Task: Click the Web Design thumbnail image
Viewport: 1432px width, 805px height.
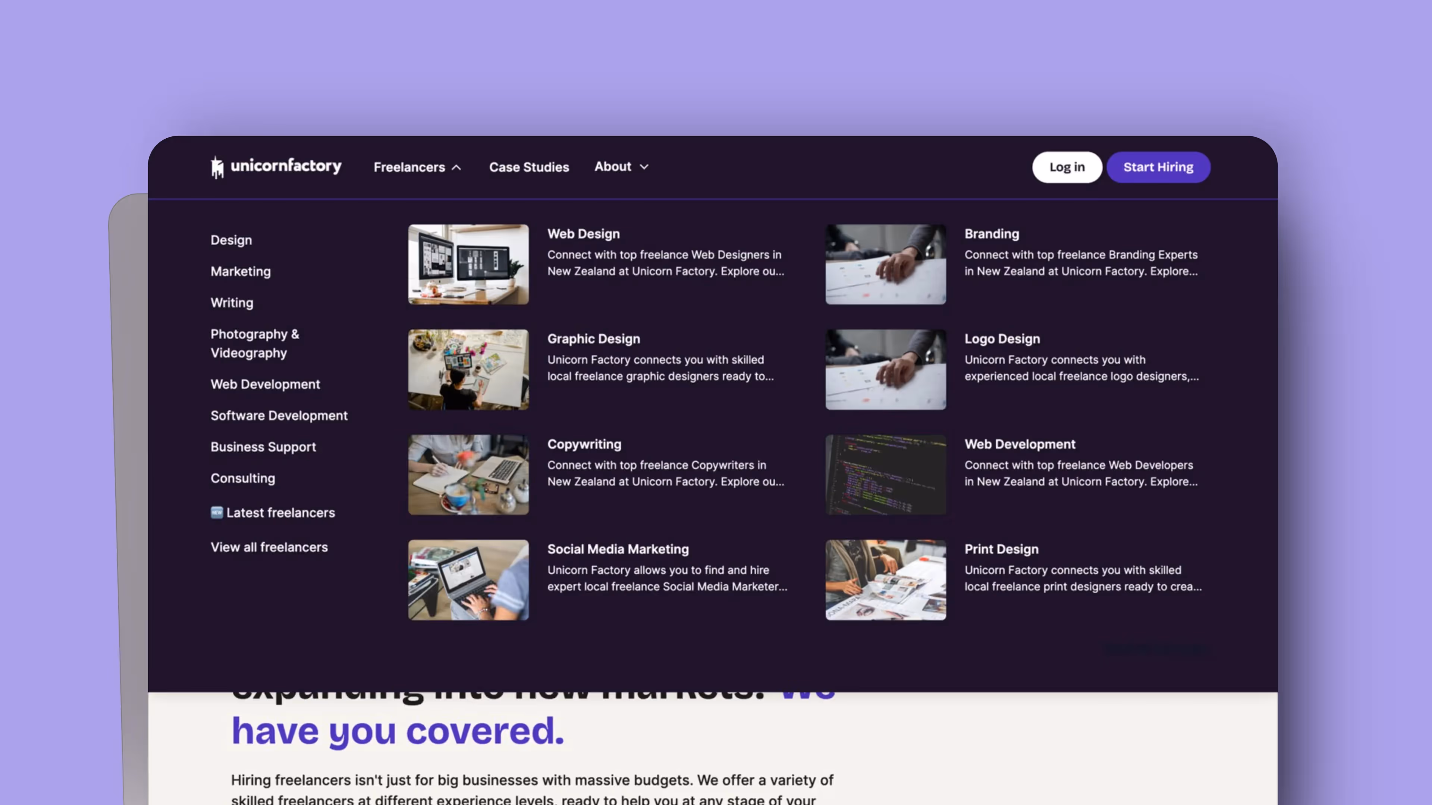Action: 468,265
